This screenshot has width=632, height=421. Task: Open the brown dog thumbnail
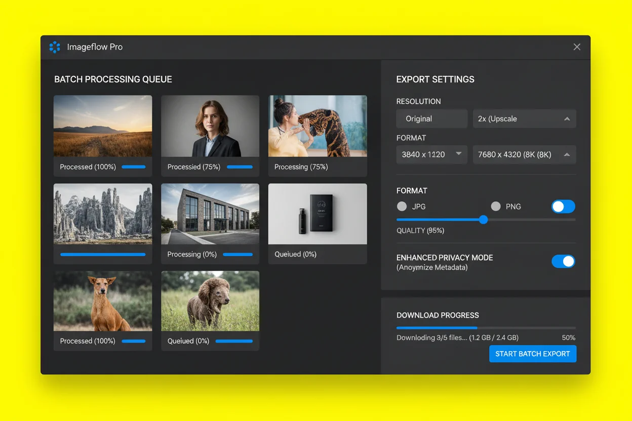pyautogui.click(x=103, y=301)
